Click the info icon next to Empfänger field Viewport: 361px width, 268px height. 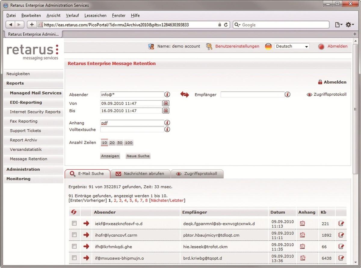click(x=288, y=94)
